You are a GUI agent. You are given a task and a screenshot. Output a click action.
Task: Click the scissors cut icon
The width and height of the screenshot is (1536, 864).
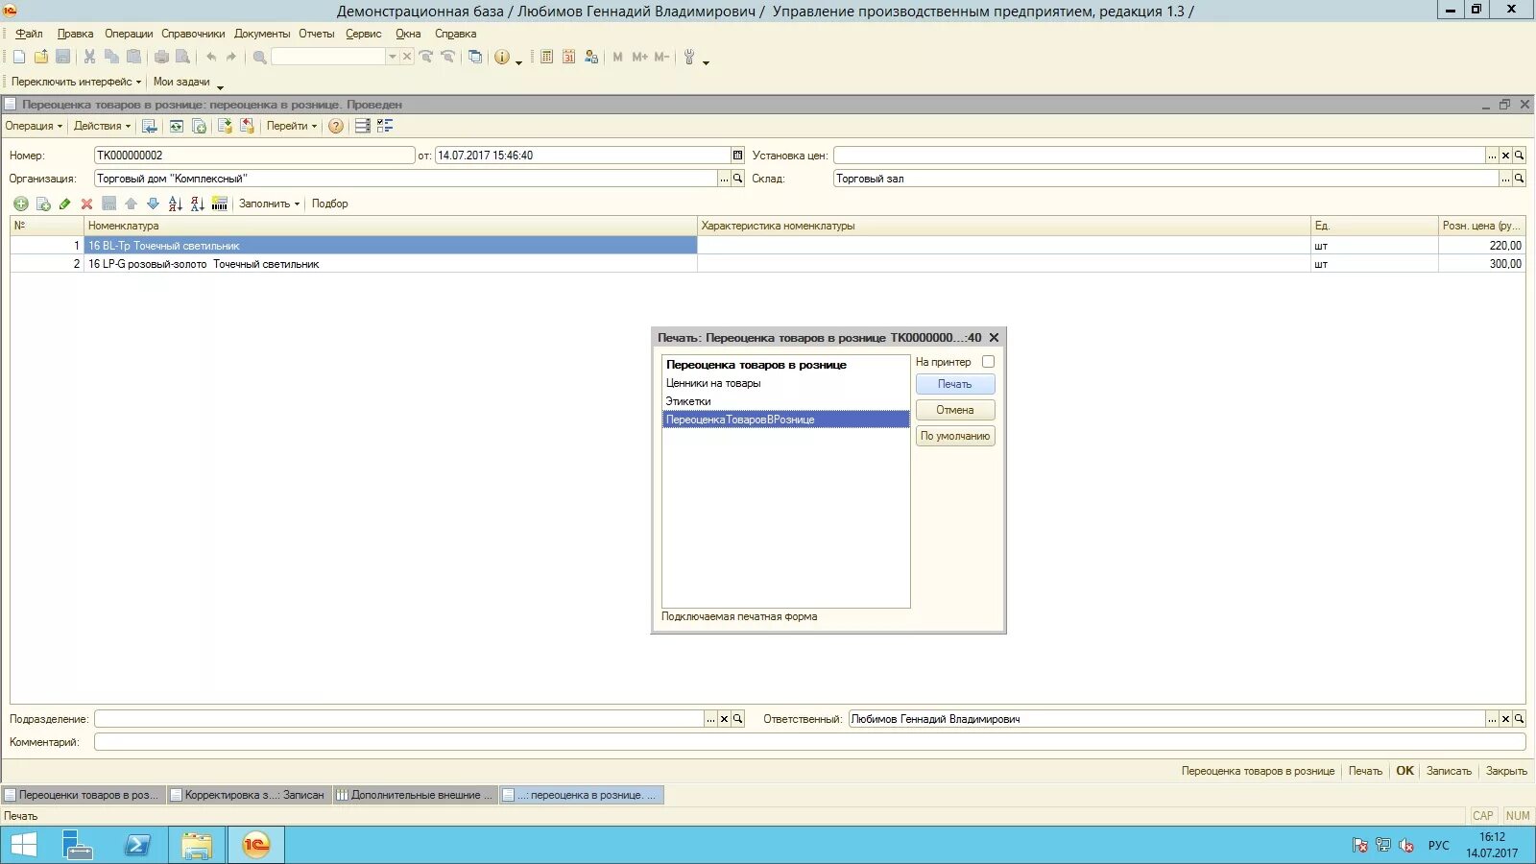89,58
